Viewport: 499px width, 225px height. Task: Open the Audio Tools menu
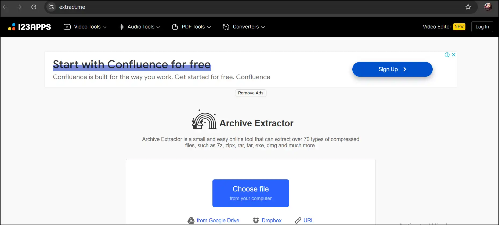tap(139, 27)
